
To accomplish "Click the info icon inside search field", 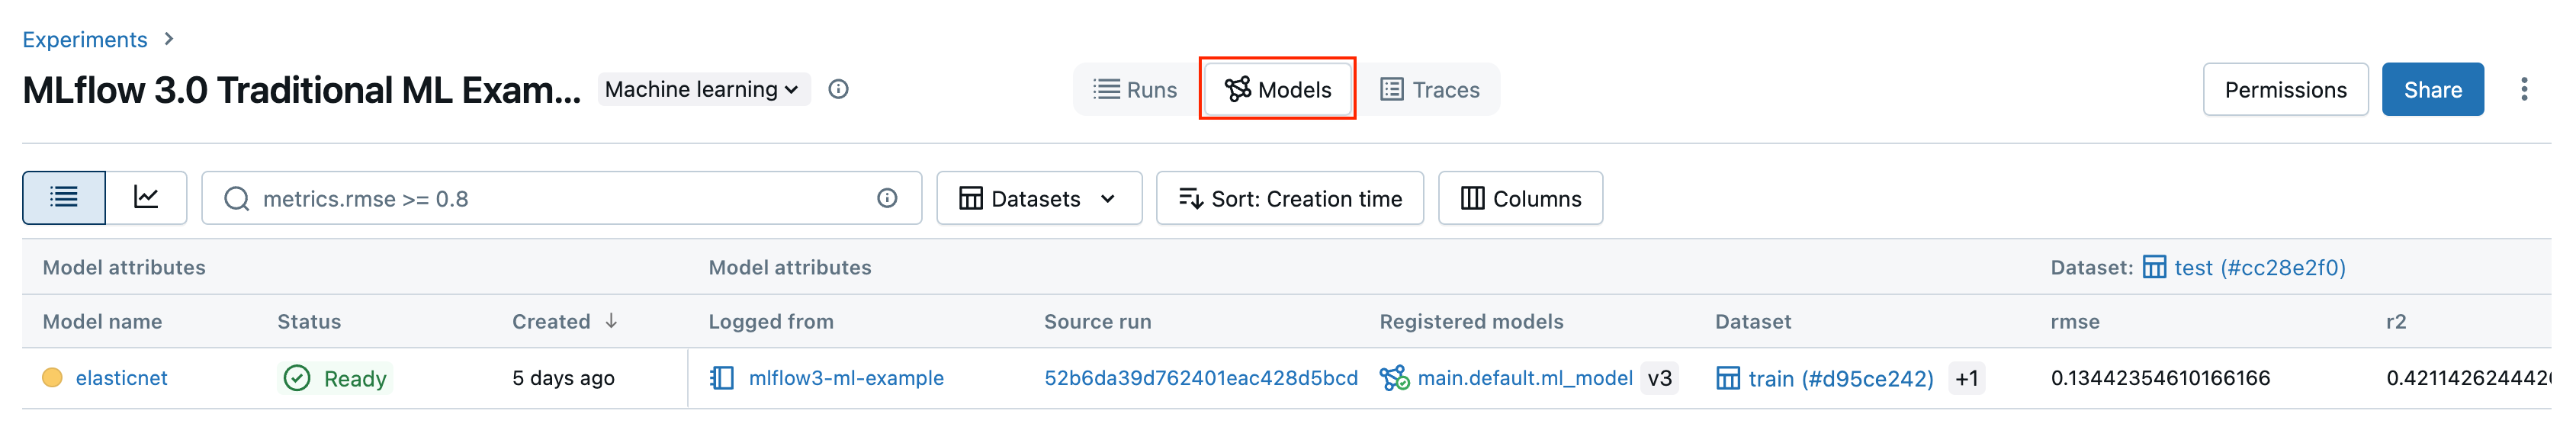I will pyautogui.click(x=886, y=198).
